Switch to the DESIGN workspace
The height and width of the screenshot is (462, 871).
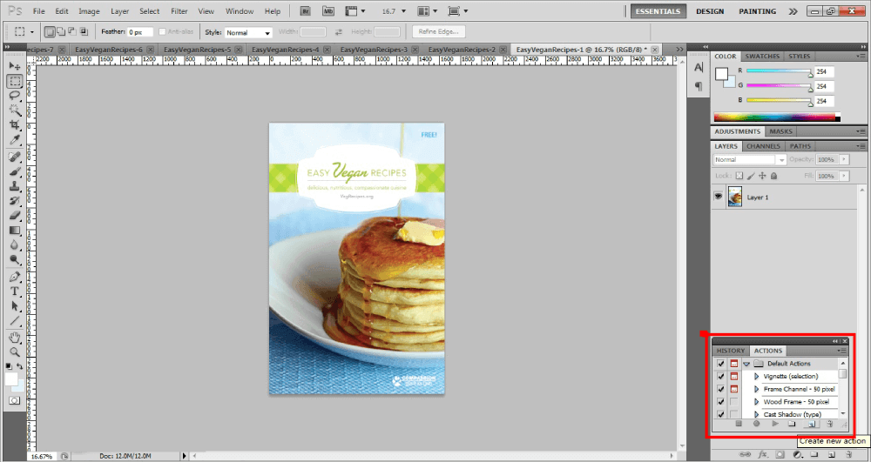coord(710,11)
